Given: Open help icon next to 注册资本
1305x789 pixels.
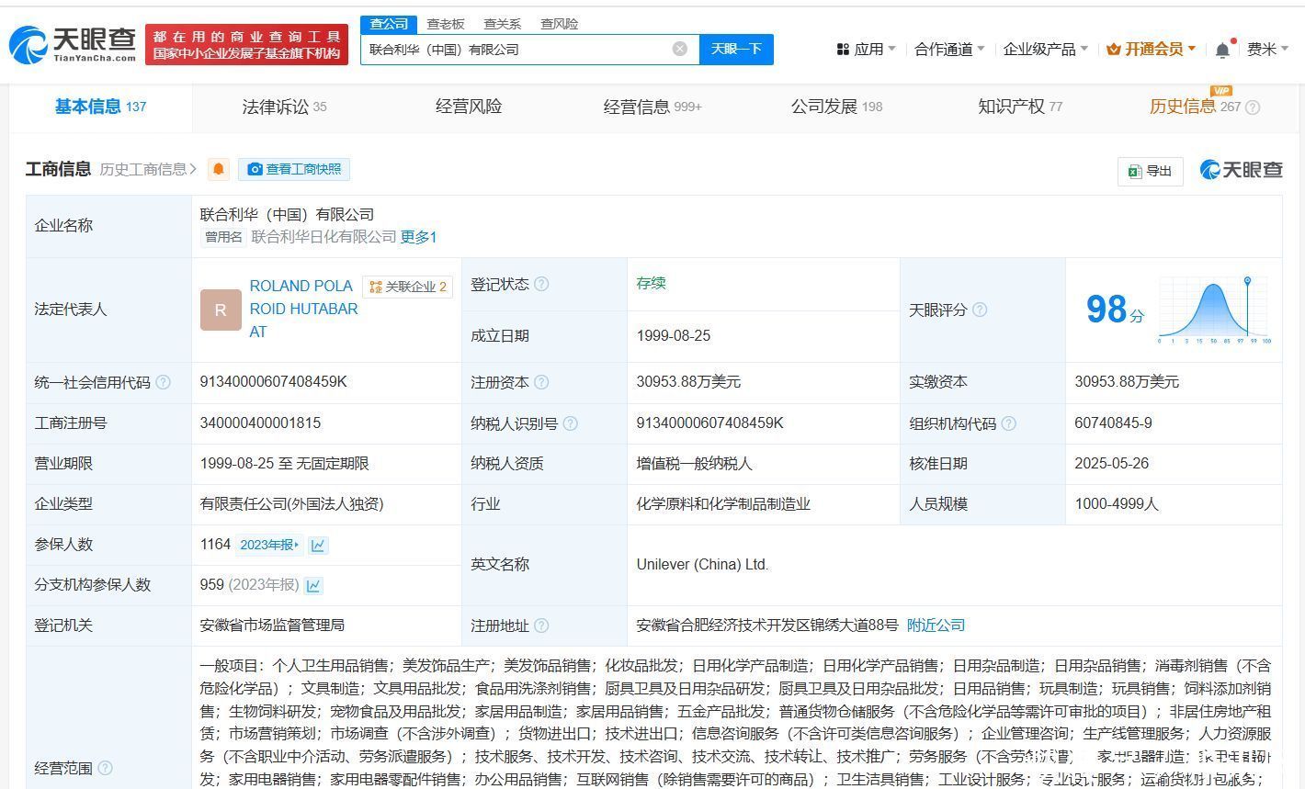Looking at the screenshot, I should (x=541, y=381).
